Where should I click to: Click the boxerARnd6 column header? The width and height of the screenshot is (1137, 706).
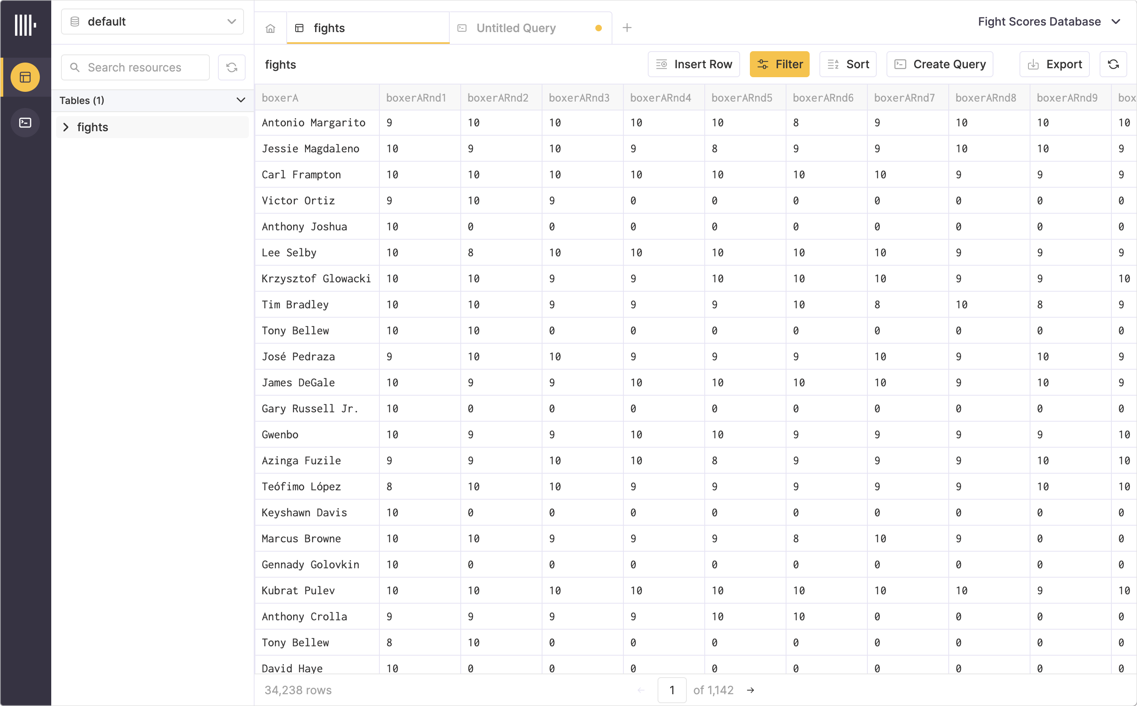(826, 97)
